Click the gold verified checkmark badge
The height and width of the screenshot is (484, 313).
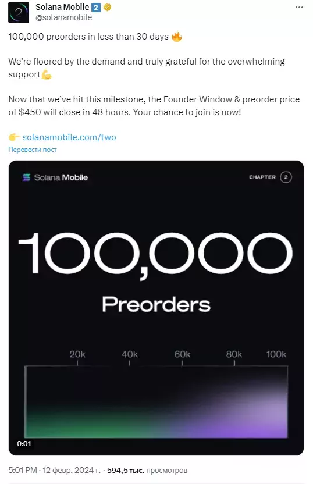pyautogui.click(x=107, y=7)
